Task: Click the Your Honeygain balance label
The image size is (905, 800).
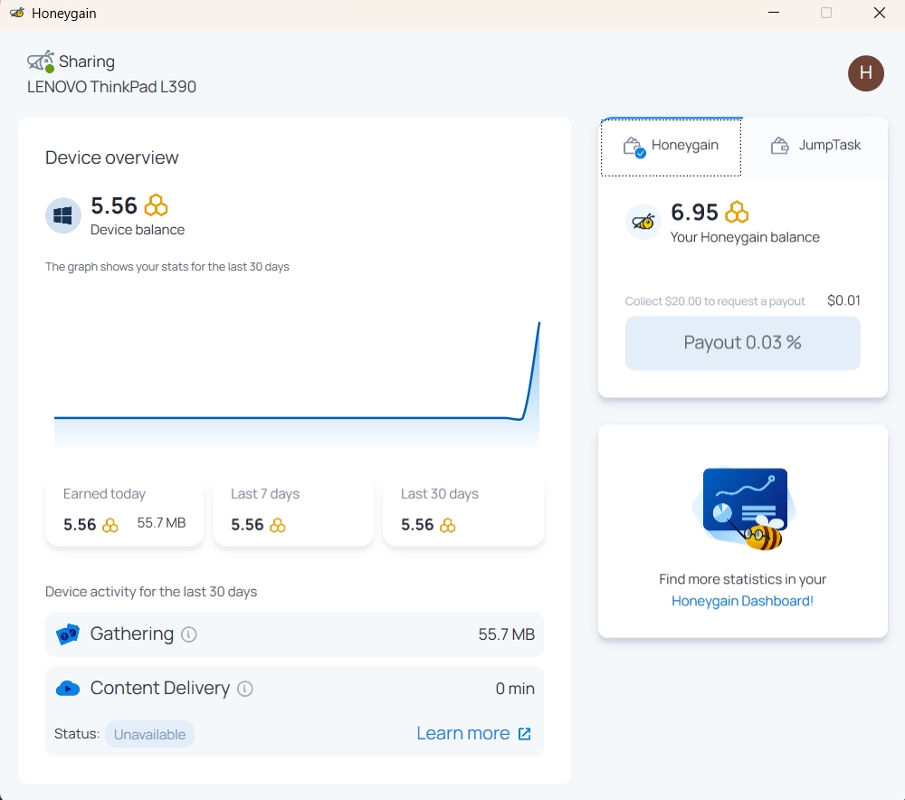Action: pyautogui.click(x=745, y=237)
